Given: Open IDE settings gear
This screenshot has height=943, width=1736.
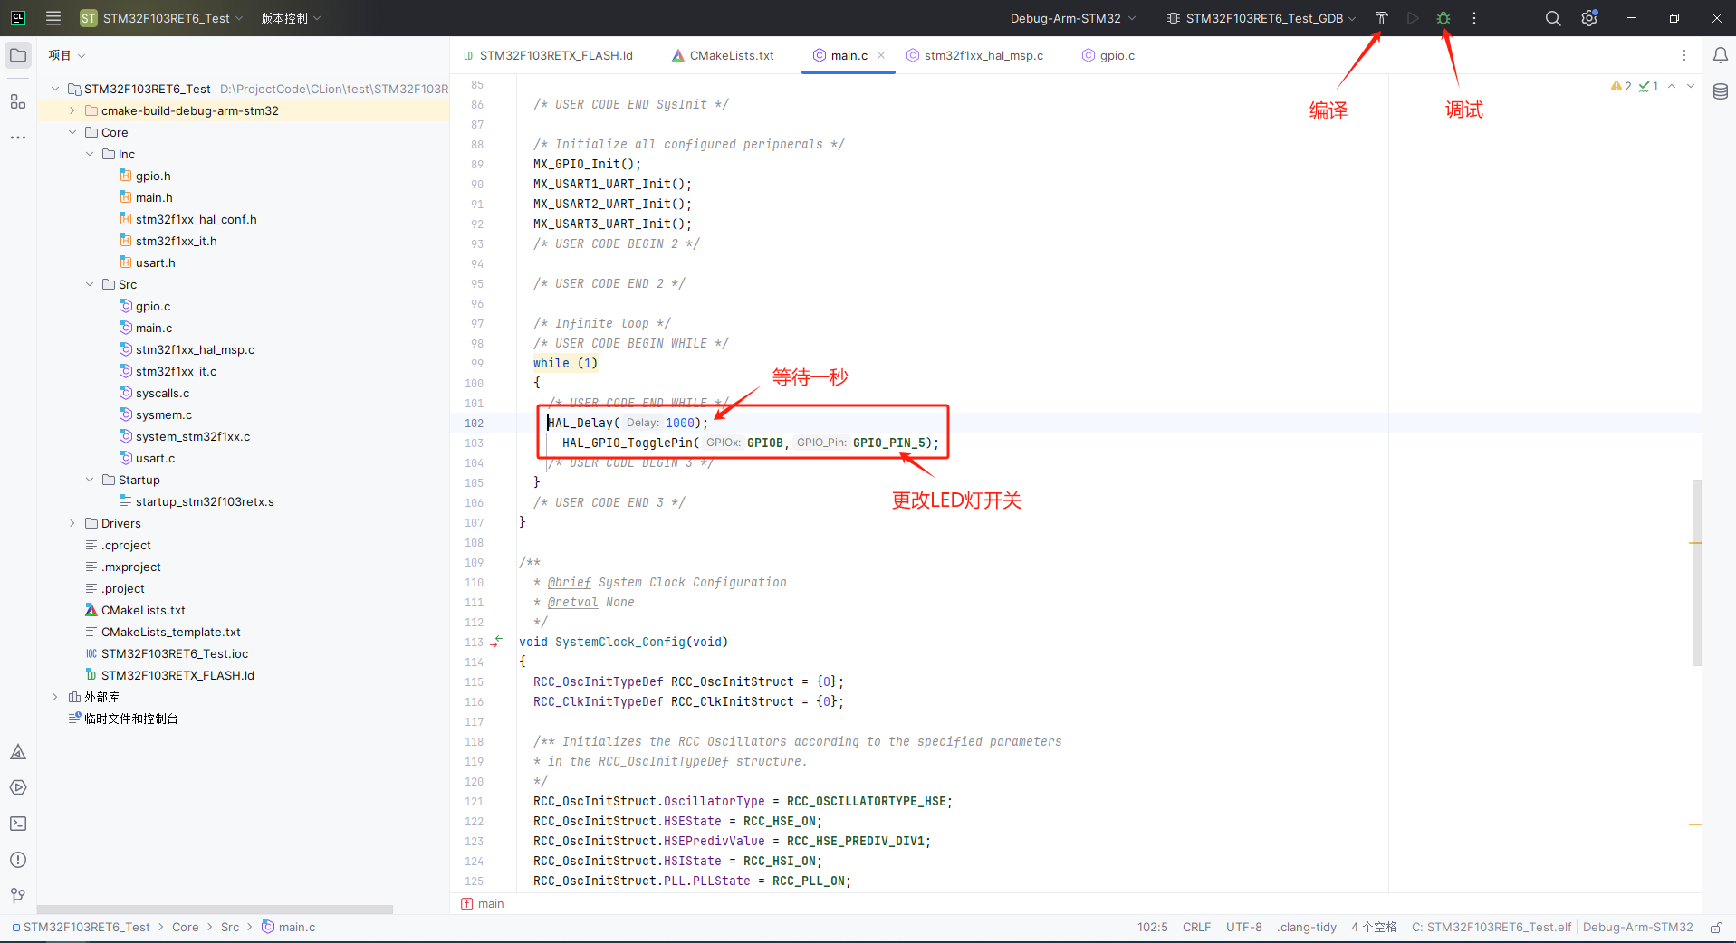Looking at the screenshot, I should click(x=1589, y=18).
